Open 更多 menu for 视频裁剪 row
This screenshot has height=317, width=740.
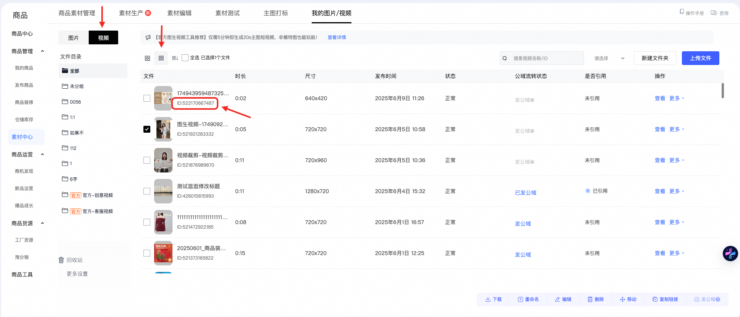677,160
